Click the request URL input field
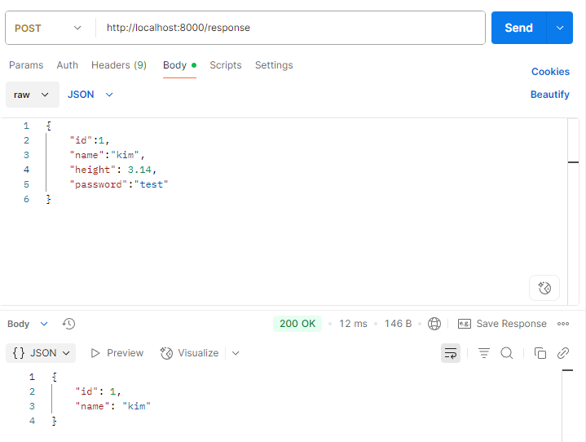Image resolution: width=586 pixels, height=442 pixels. (290, 28)
